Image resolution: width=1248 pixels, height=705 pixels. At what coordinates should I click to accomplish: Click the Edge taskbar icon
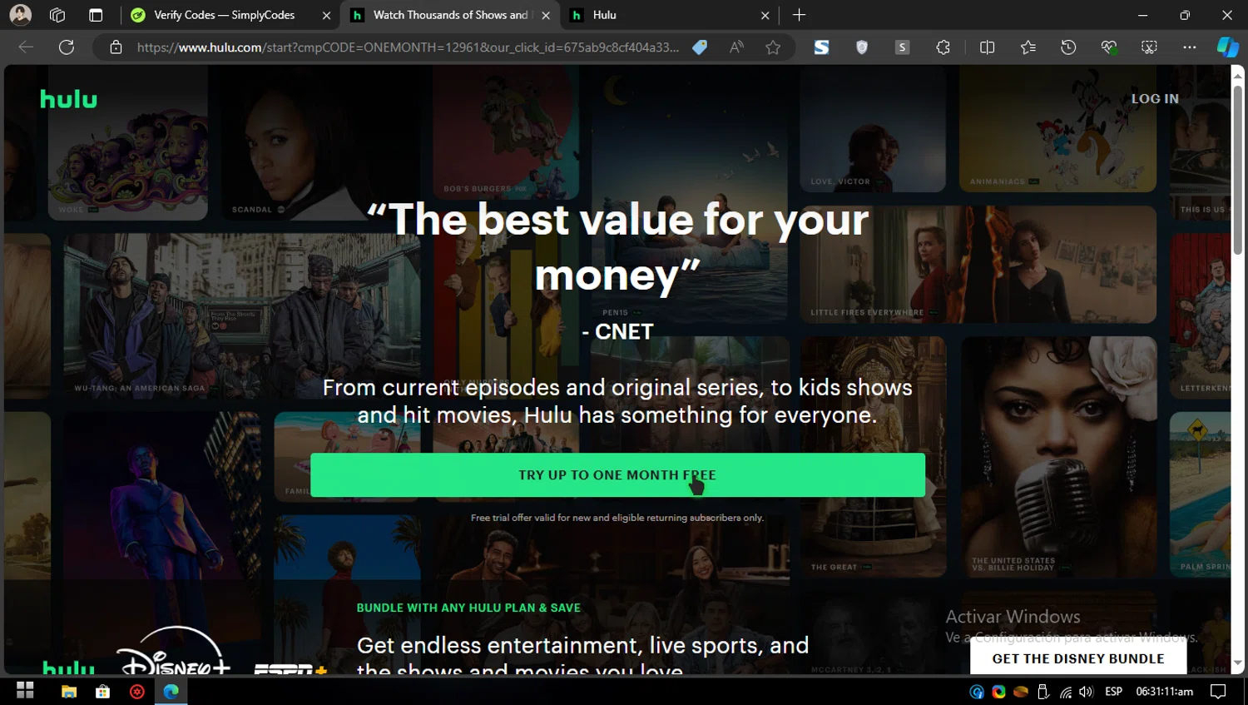[x=171, y=691]
